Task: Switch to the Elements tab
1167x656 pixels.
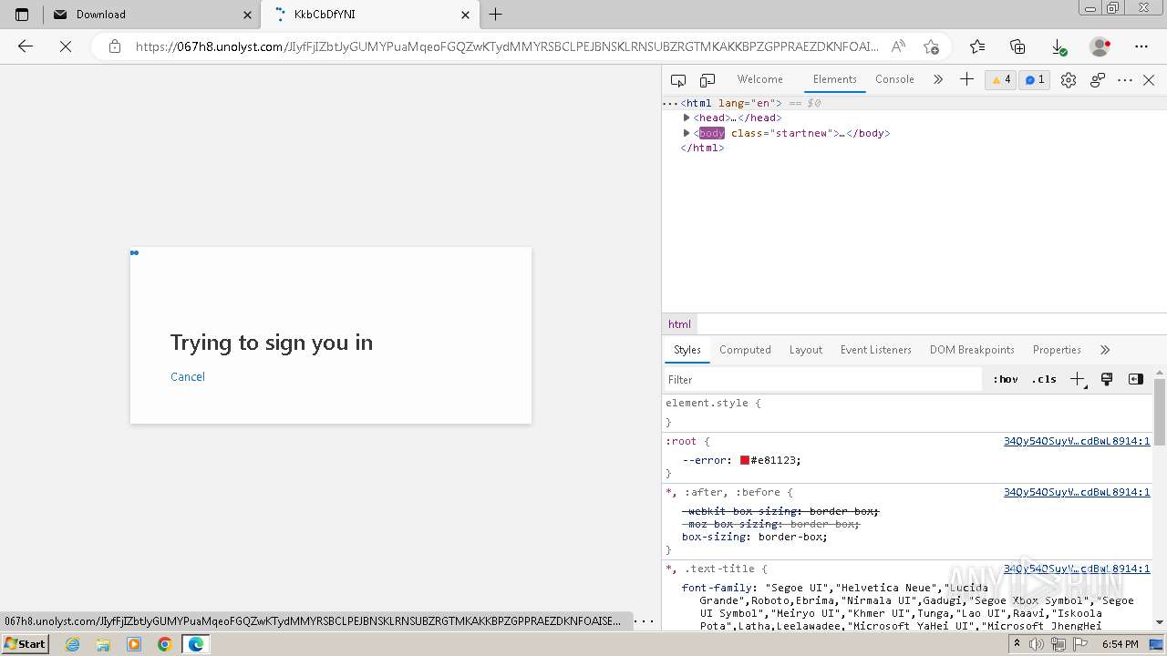Action: coord(834,79)
